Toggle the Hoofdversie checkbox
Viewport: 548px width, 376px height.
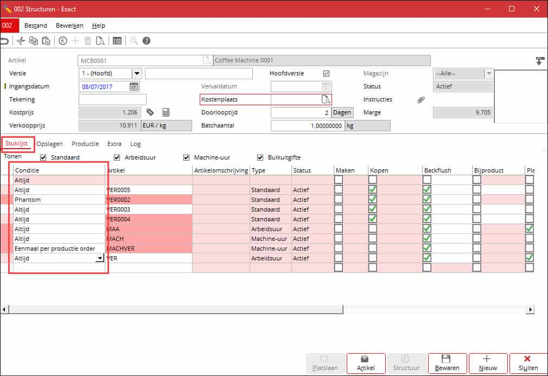(x=327, y=73)
